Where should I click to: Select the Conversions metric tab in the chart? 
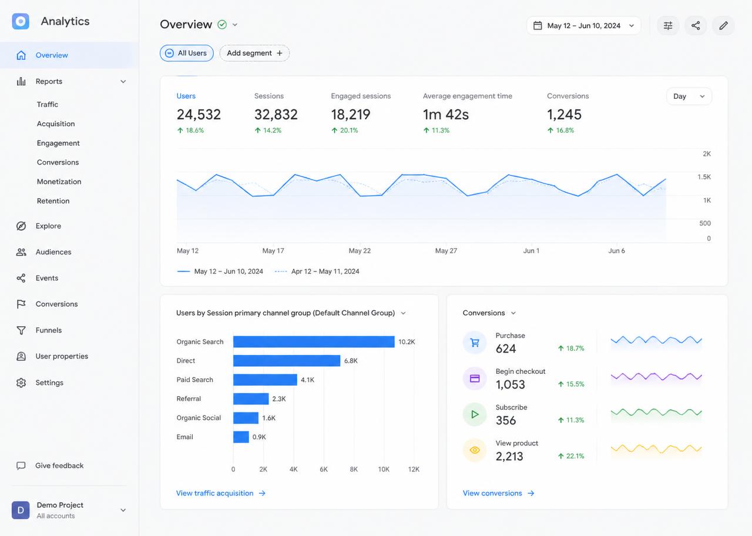(x=568, y=113)
